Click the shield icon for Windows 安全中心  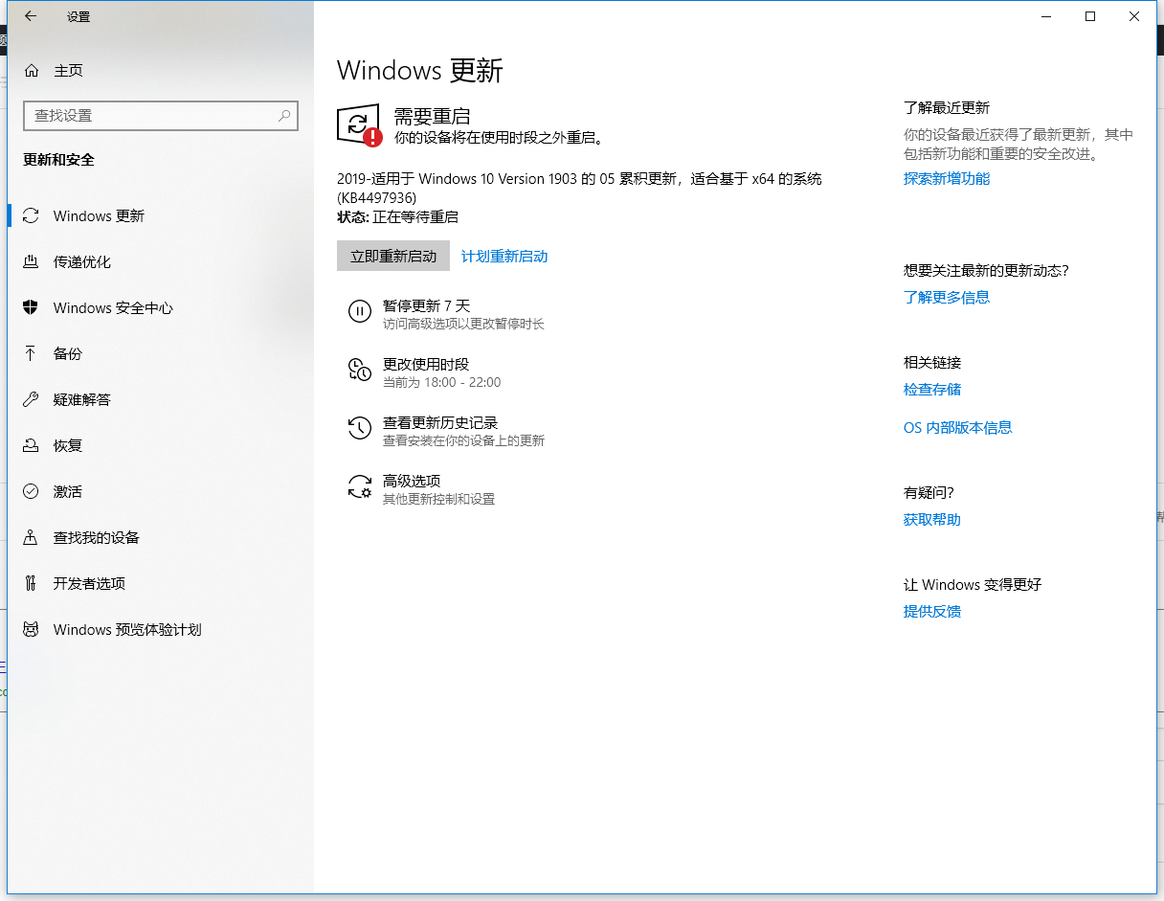click(x=32, y=308)
